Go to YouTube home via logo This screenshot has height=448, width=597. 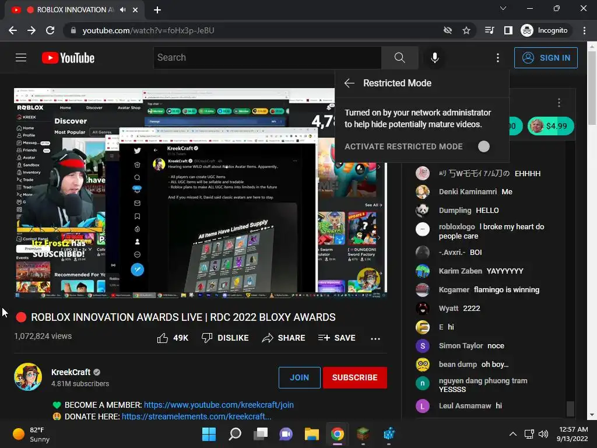pos(68,58)
